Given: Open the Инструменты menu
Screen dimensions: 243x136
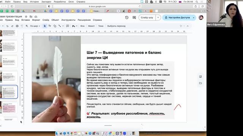Looking at the screenshot, I should click(68, 20).
